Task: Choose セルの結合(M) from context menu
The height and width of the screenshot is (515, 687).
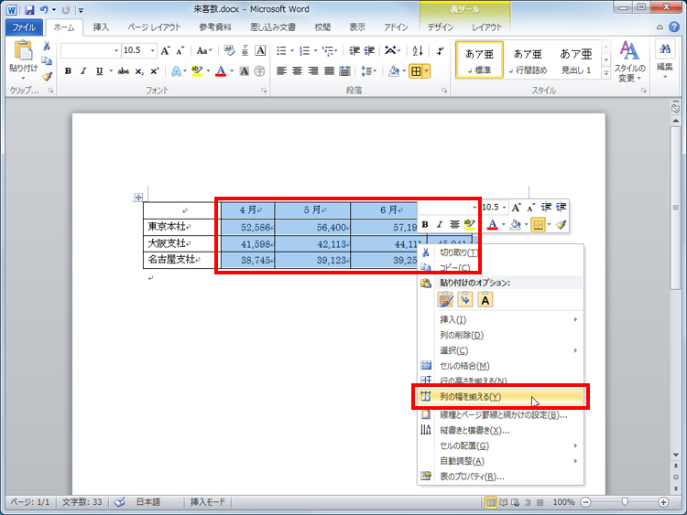Action: [500, 366]
